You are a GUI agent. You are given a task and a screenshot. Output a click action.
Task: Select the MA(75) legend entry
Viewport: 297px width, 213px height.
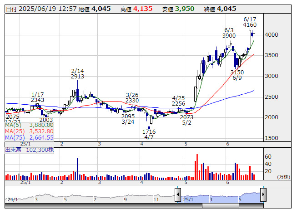(30, 137)
